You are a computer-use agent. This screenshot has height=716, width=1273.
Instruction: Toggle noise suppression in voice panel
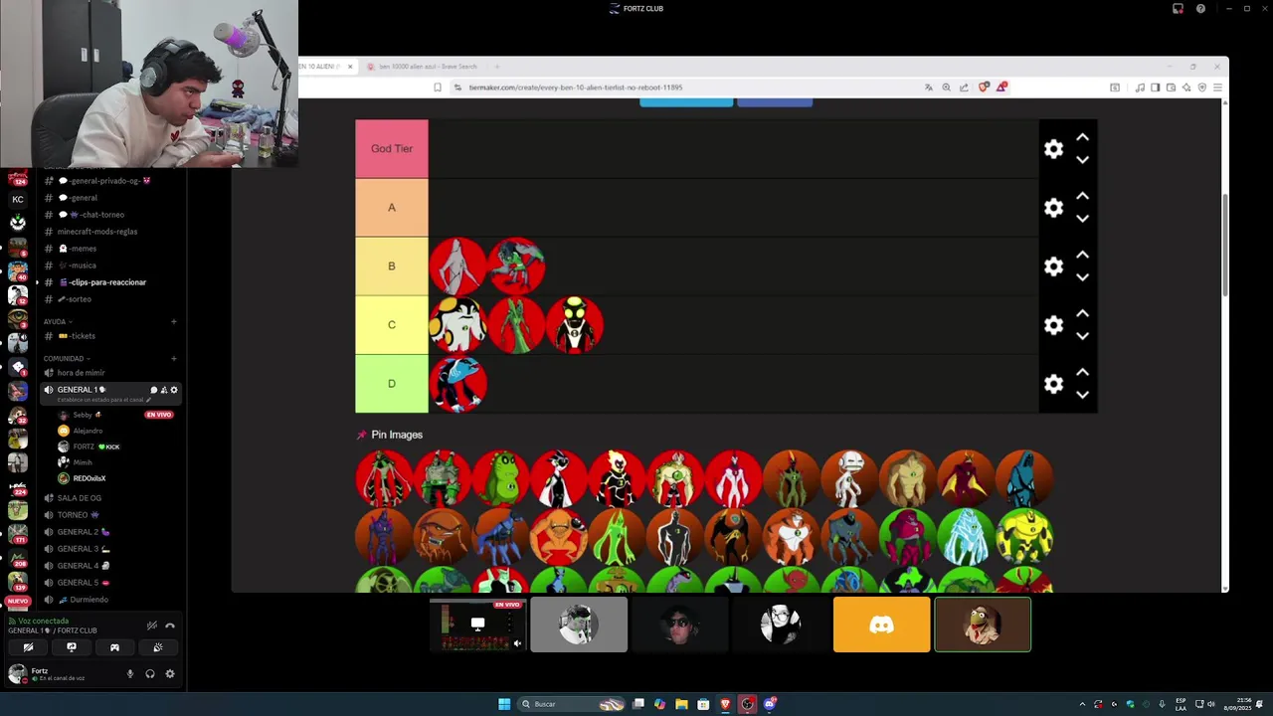[151, 626]
